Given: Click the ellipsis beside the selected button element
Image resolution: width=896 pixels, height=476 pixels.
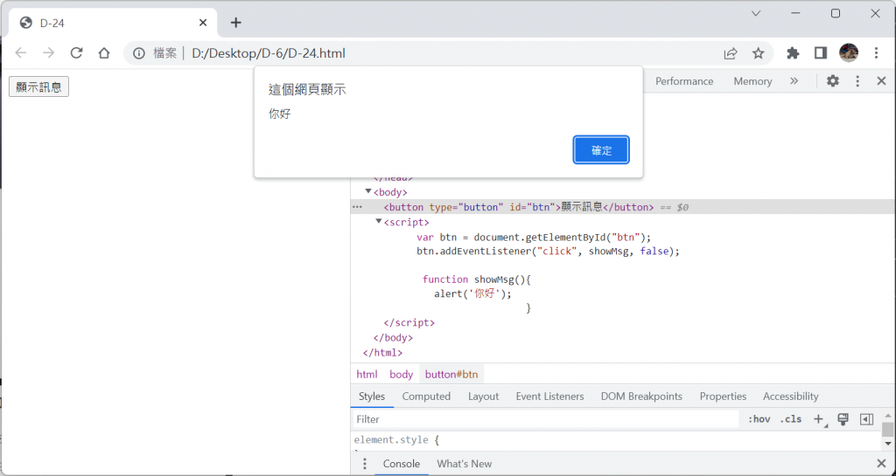Looking at the screenshot, I should tap(358, 207).
